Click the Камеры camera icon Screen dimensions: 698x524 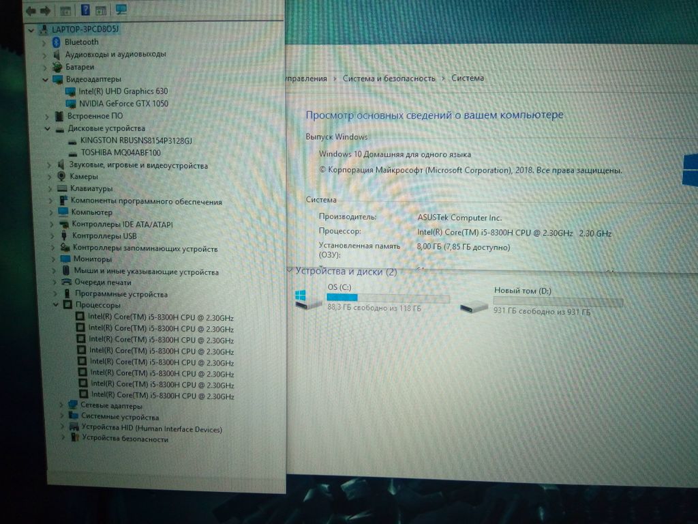pyautogui.click(x=61, y=177)
